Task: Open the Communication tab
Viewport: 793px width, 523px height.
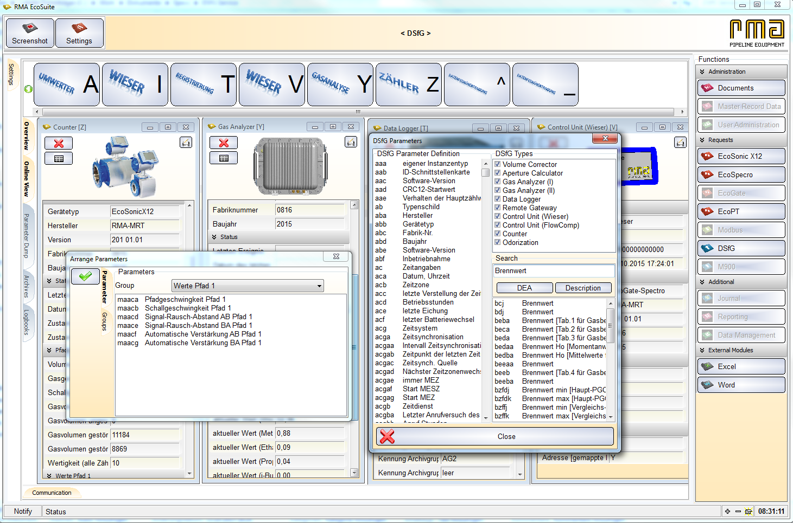Action: click(52, 493)
